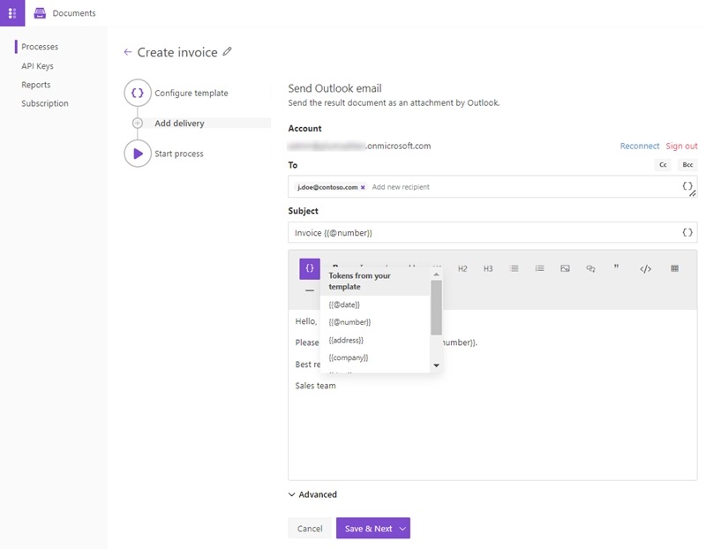
Task: Add a Cc field
Action: [663, 165]
